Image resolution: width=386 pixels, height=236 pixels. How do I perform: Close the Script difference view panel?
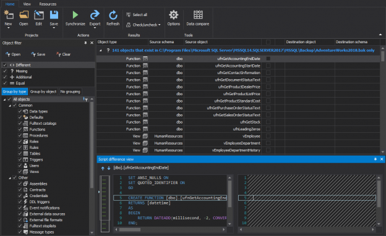pos(382,159)
